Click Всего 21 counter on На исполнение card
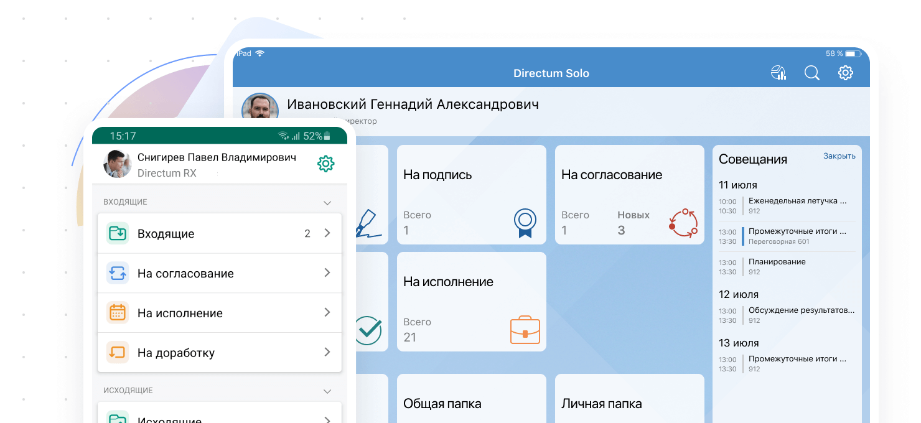921x423 pixels. coord(417,330)
